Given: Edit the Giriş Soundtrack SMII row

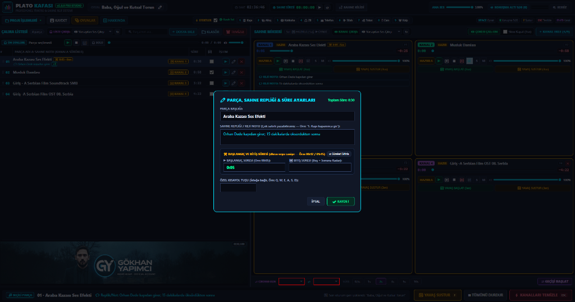Looking at the screenshot, I should (234, 83).
